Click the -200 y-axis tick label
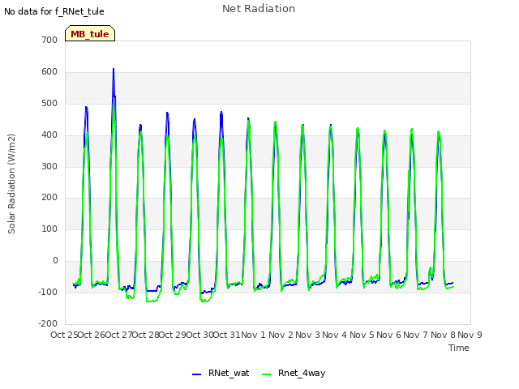The width and height of the screenshot is (519, 389). [x=48, y=323]
